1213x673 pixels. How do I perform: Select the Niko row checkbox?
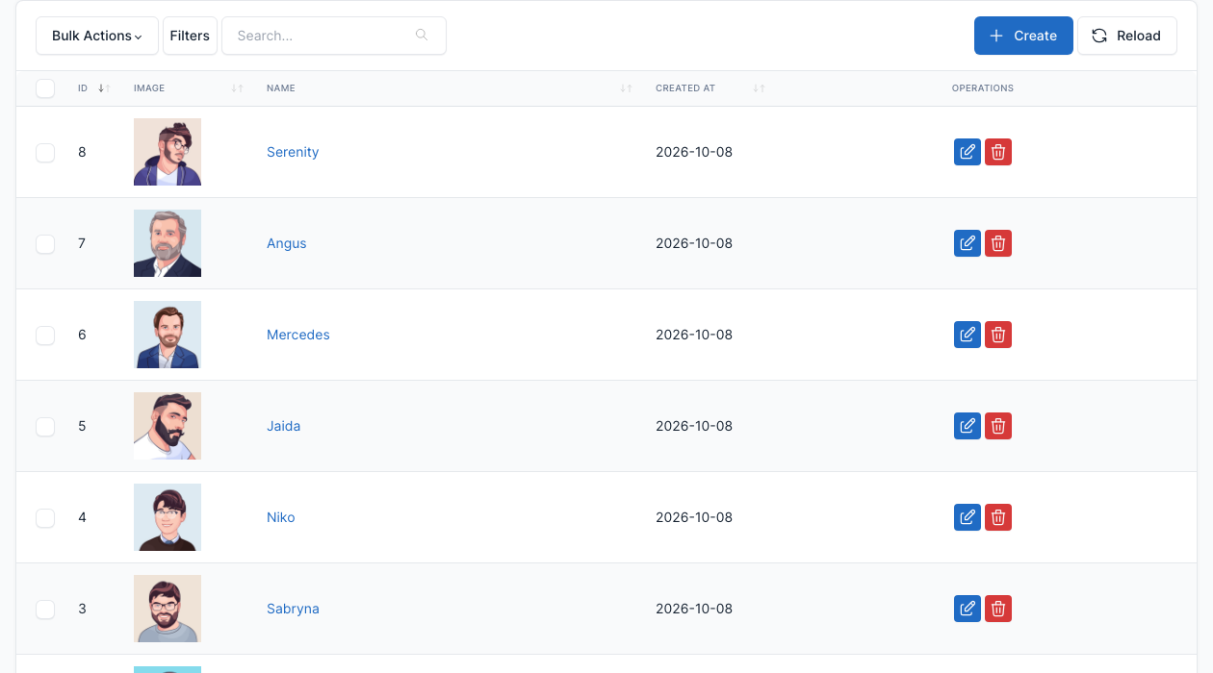coord(45,517)
